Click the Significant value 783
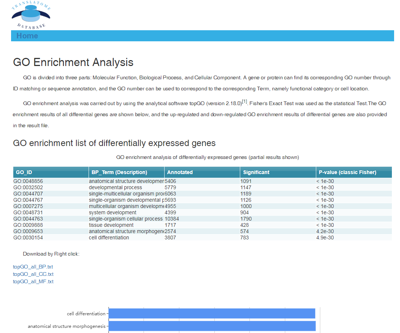This screenshot has height=333, width=400. [x=245, y=237]
